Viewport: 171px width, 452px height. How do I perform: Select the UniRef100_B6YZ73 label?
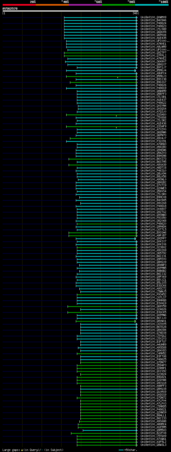[x=153, y=159]
